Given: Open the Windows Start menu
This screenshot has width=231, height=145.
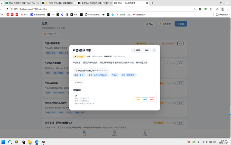Looking at the screenshot, I should click(x=3, y=142).
